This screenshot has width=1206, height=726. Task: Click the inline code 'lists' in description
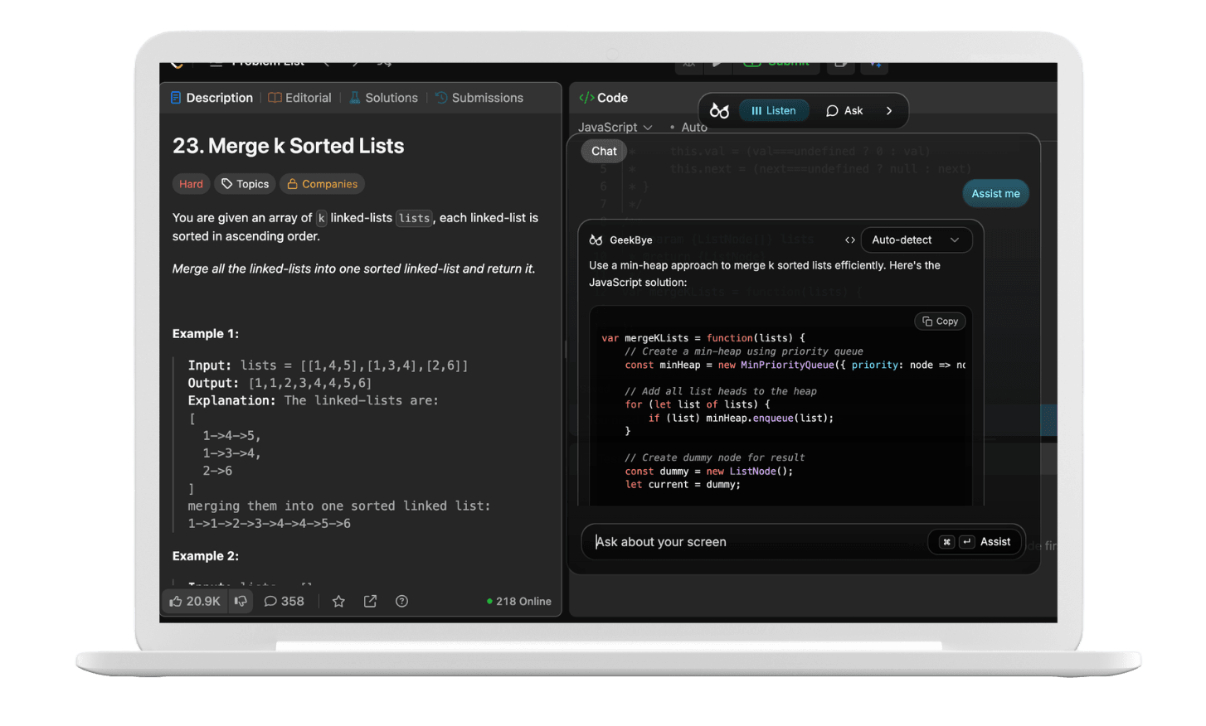414,219
